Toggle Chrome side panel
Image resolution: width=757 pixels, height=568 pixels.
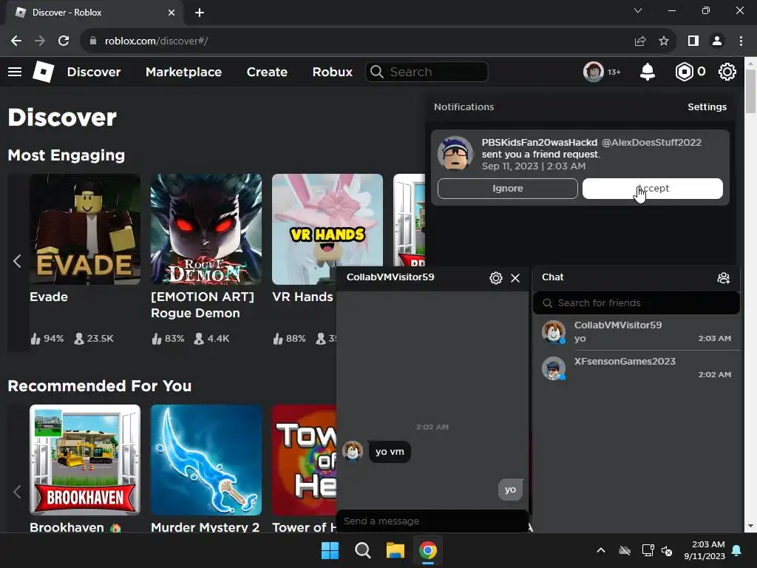693,41
